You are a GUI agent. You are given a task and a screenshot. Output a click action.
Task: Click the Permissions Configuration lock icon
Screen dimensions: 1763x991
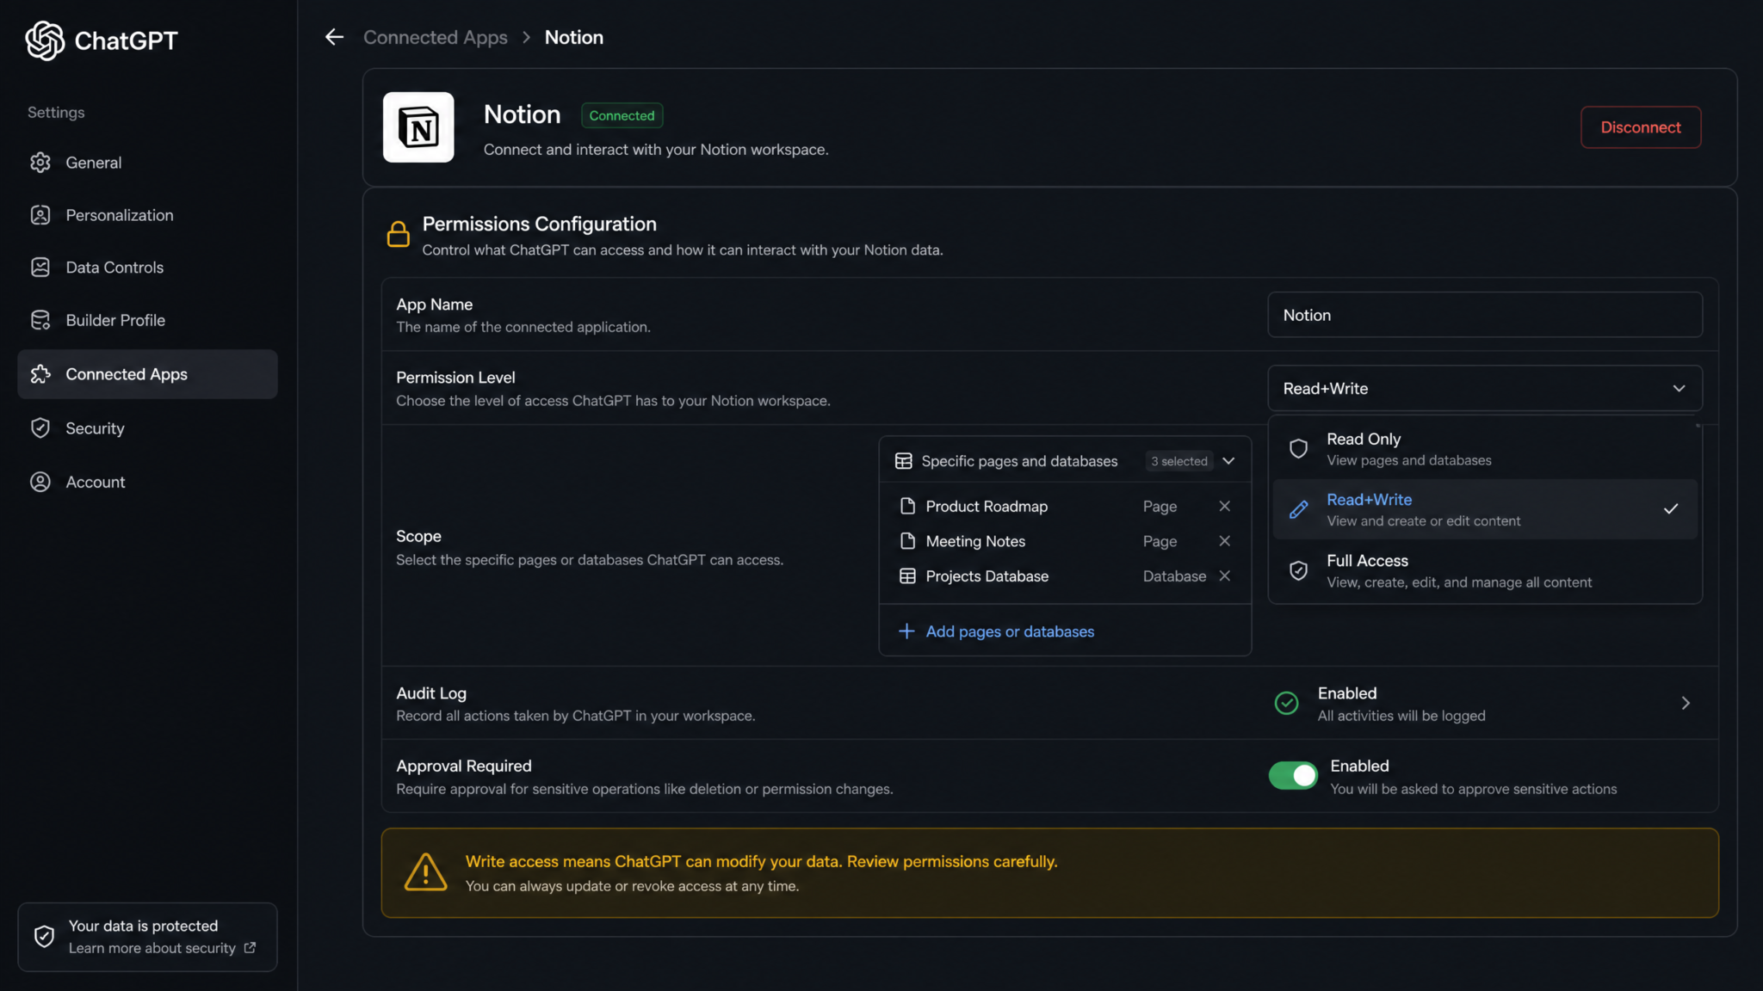[x=398, y=234]
